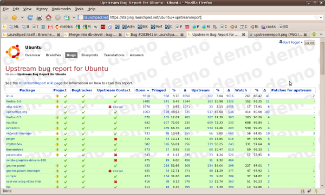The width and height of the screenshot is (325, 195).
Task: Go to the Ubuntu Overview page tab
Action: click(x=32, y=55)
